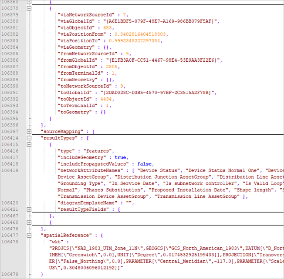The height and width of the screenshot is (279, 284).
Task: Click the "networkAttributeNames" key
Action: click(x=90, y=171)
